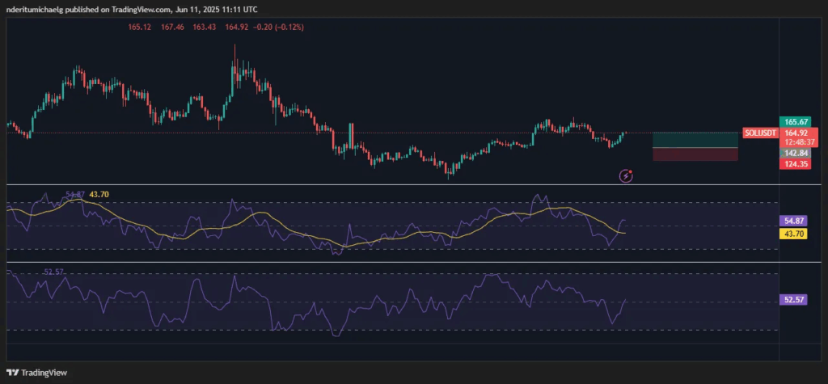828x384 pixels.
Task: Click the gray 142.84 entry price label
Action: pos(794,153)
